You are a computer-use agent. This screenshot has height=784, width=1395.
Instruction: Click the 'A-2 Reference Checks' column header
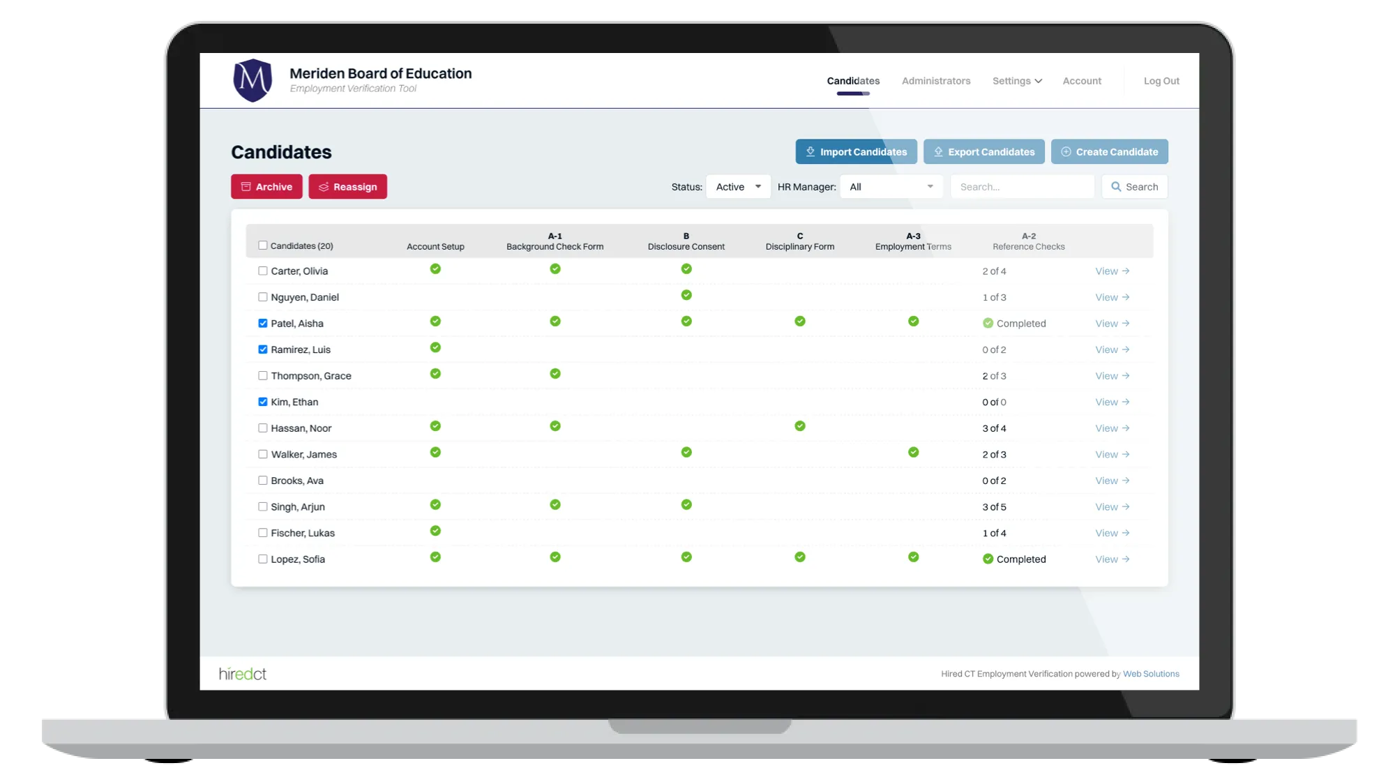pyautogui.click(x=1028, y=241)
